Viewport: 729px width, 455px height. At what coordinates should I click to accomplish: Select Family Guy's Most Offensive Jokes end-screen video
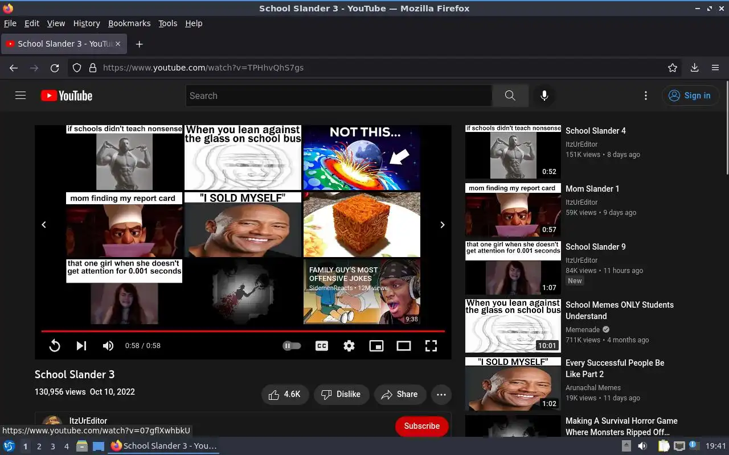coord(362,292)
